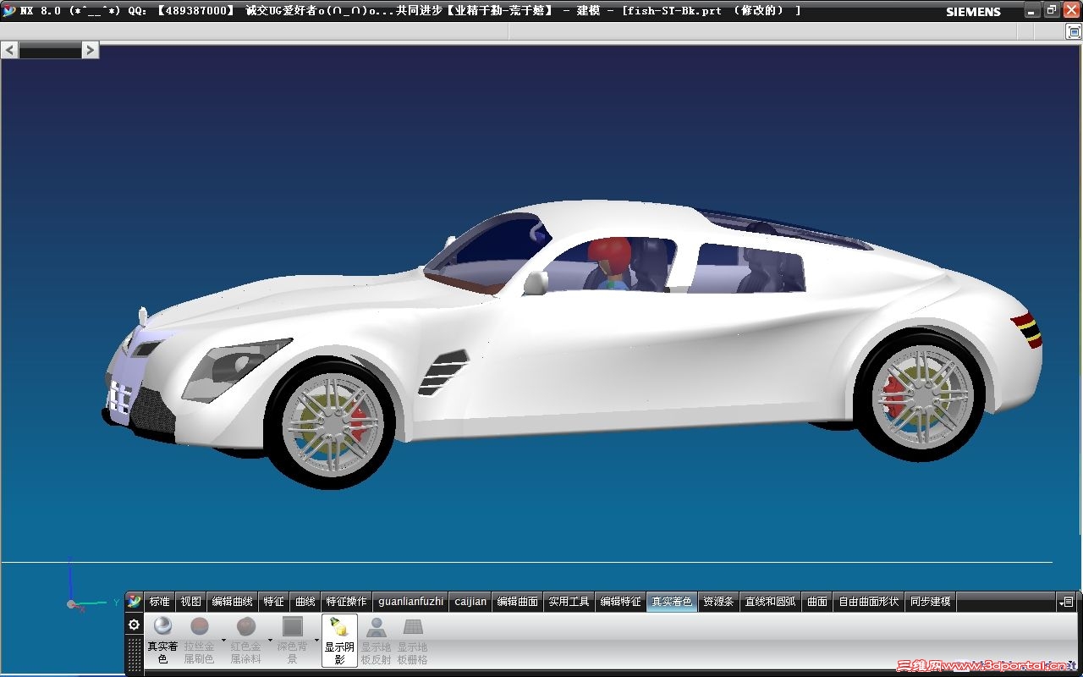Pick the car's front headlight
The image size is (1083, 677).
(x=235, y=369)
